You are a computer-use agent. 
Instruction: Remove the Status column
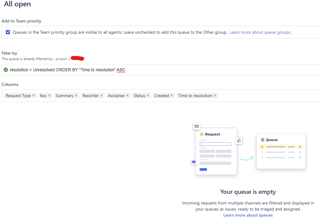pos(148,96)
